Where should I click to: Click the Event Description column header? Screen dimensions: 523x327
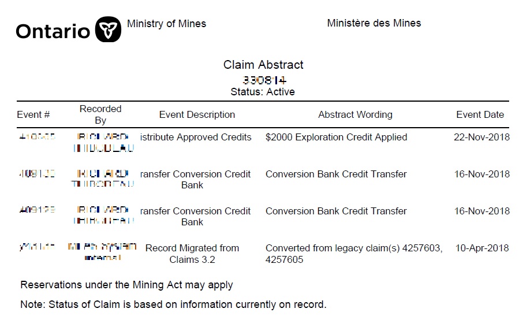(x=197, y=114)
